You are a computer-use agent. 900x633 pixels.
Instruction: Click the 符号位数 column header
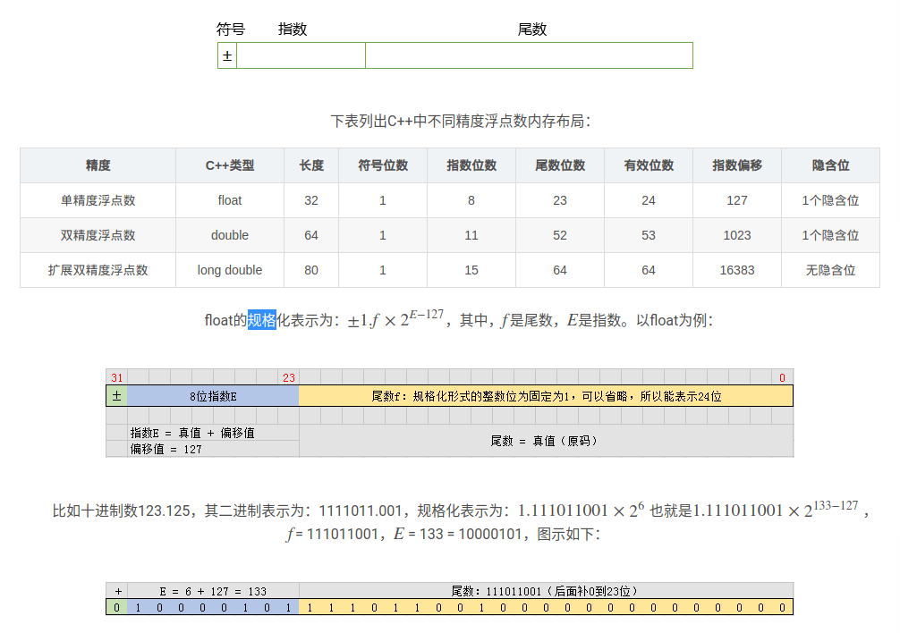coord(383,165)
